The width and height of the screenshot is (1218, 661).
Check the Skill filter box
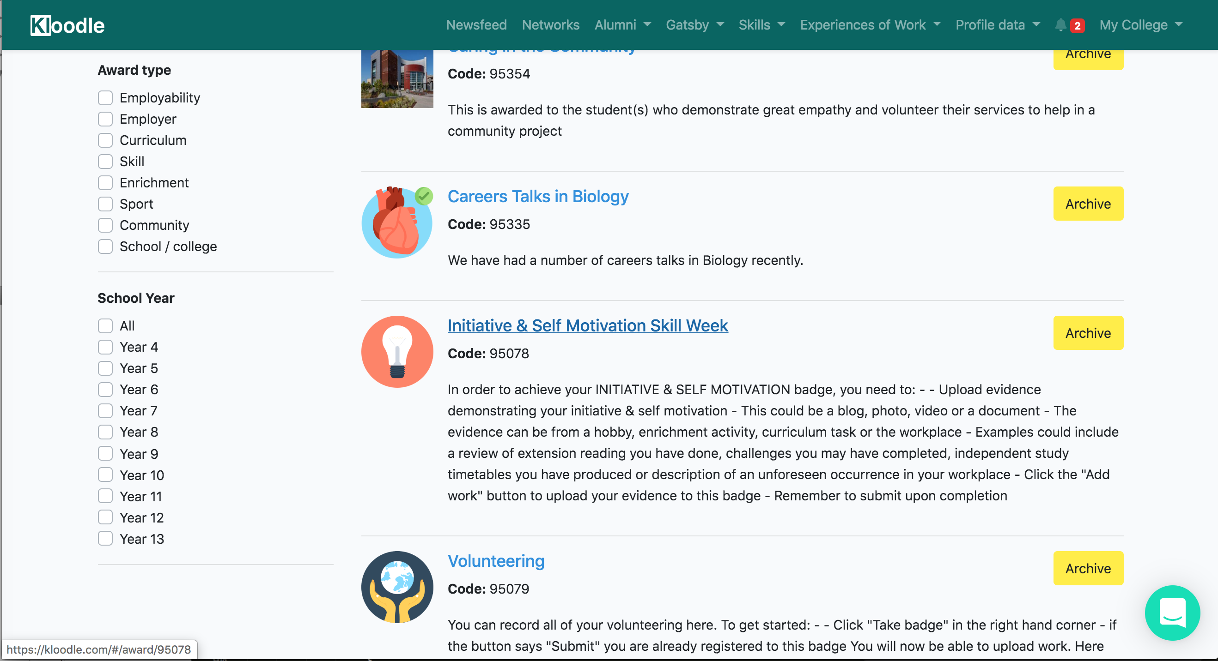[x=105, y=162]
